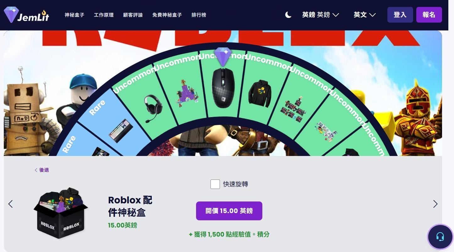
Task: Select the gaming mouse prize on wheel
Action: [x=223, y=88]
